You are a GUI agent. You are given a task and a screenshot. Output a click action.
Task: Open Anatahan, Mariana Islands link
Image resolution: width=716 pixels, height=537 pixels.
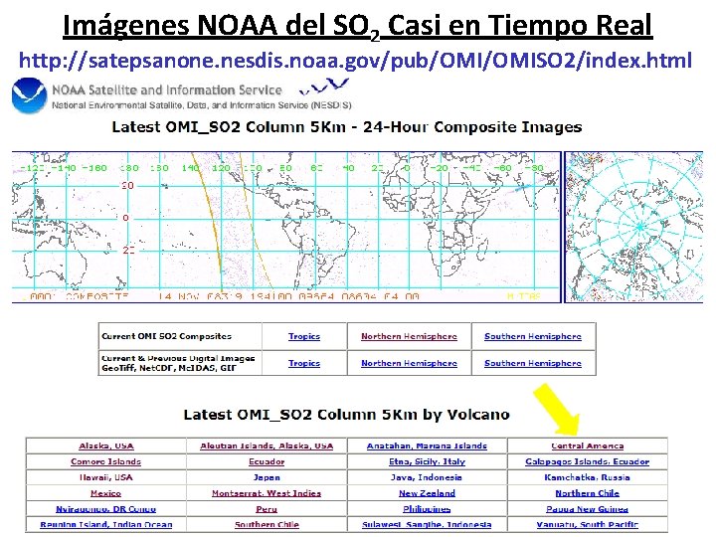[x=427, y=447]
